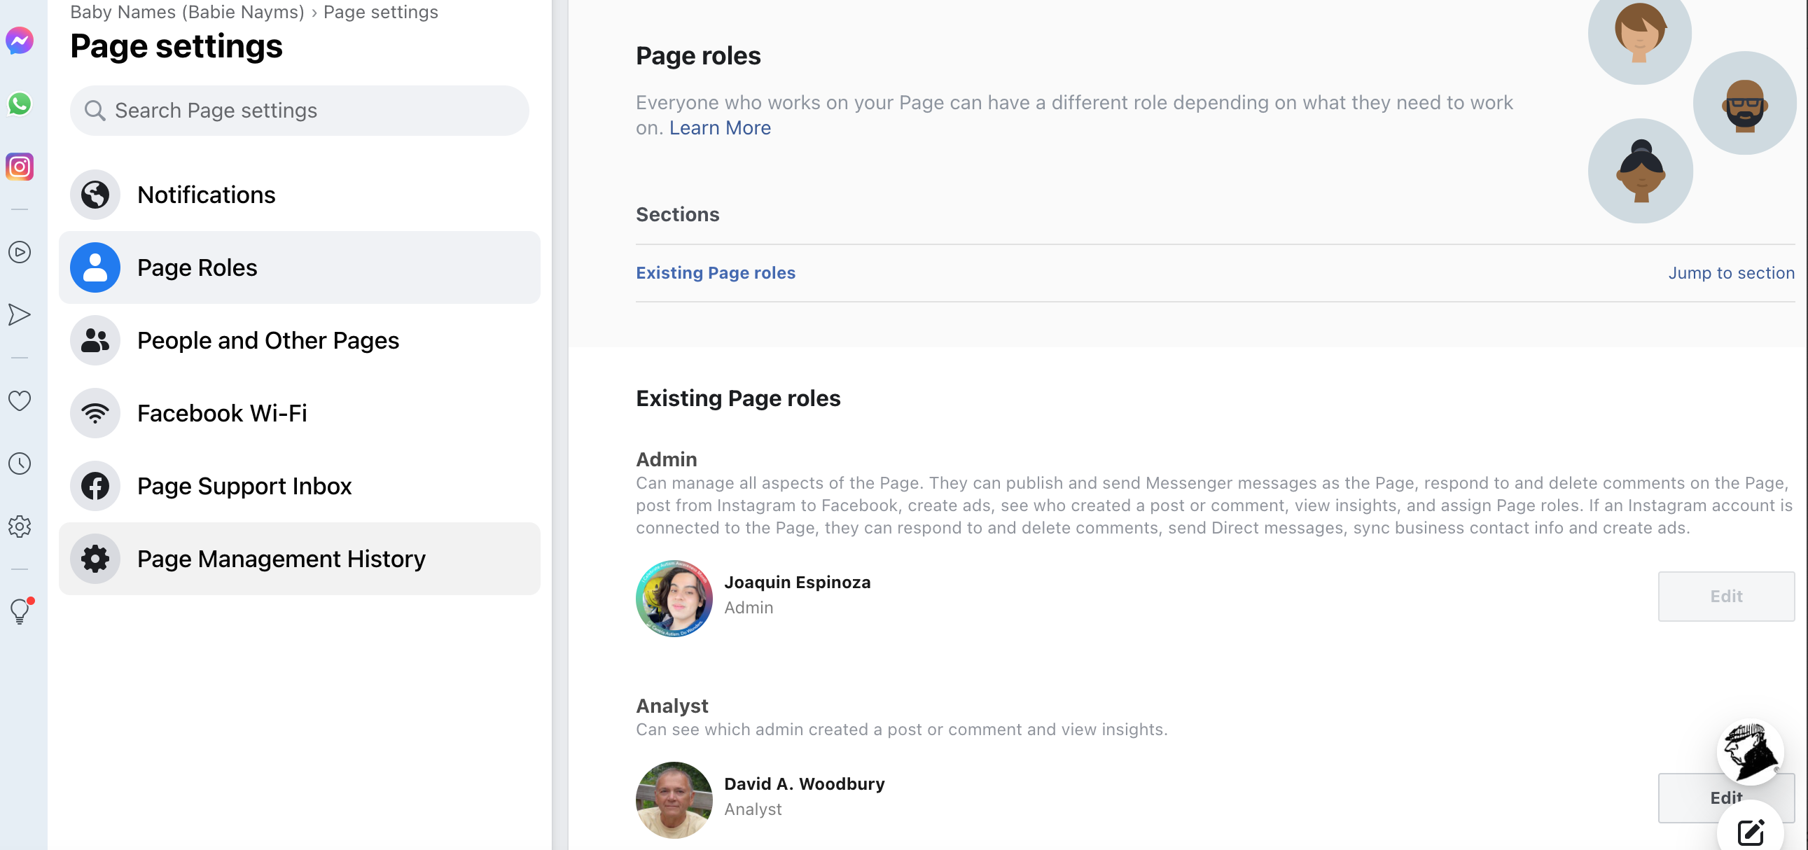The image size is (1808, 850).
Task: Open the lightbulb tips icon
Action: click(x=20, y=611)
